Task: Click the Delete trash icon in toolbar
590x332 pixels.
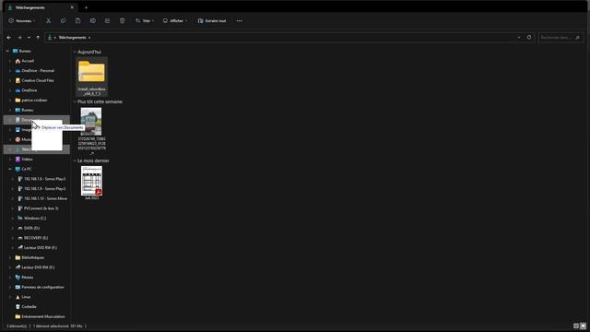Action: 123,20
